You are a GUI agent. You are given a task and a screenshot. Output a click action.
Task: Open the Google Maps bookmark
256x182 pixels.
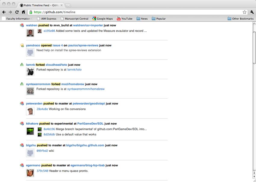[102, 19]
